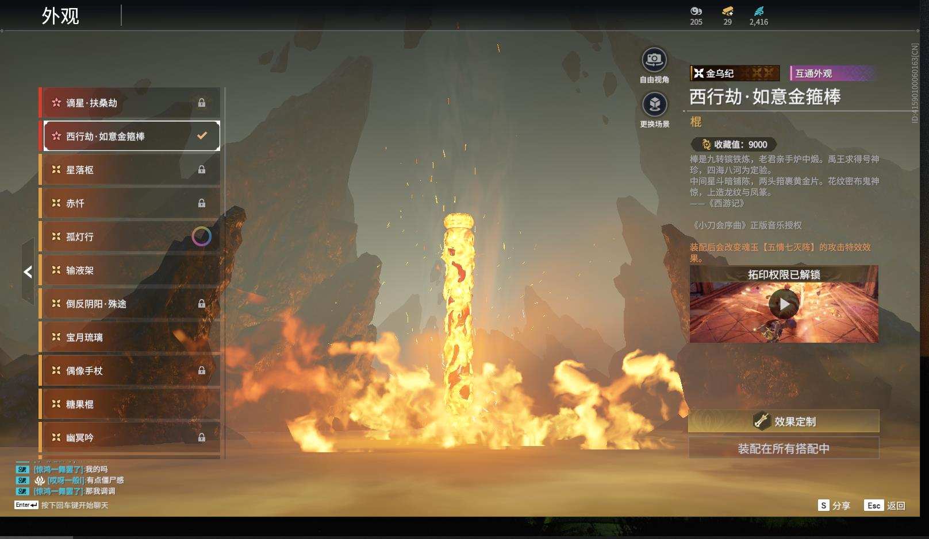Click the orange 五情七灭阵 effect note
The height and width of the screenshot is (539, 929).
point(781,253)
